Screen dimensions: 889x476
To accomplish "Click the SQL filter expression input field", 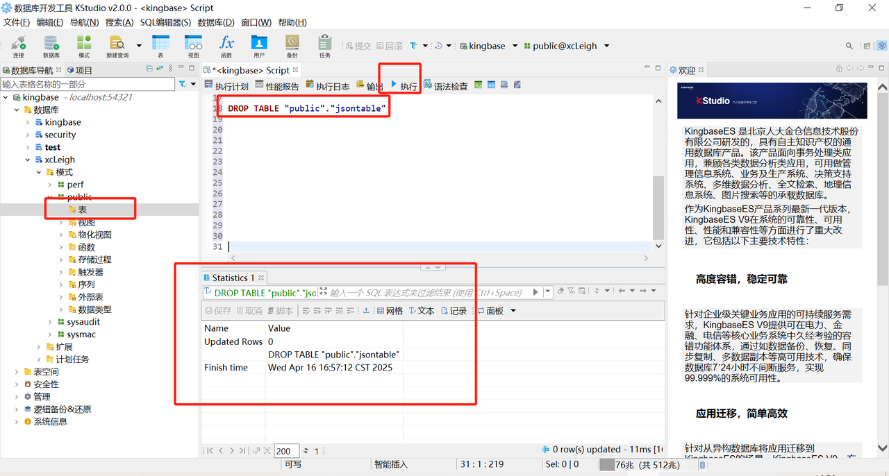I will 425,292.
